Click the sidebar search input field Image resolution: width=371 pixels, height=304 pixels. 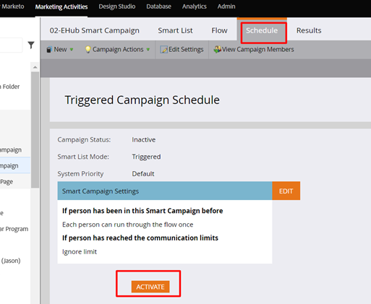11,45
